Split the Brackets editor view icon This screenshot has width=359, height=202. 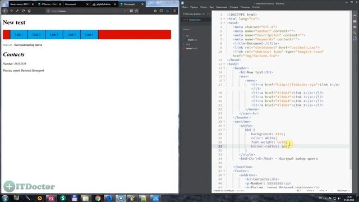click(208, 14)
